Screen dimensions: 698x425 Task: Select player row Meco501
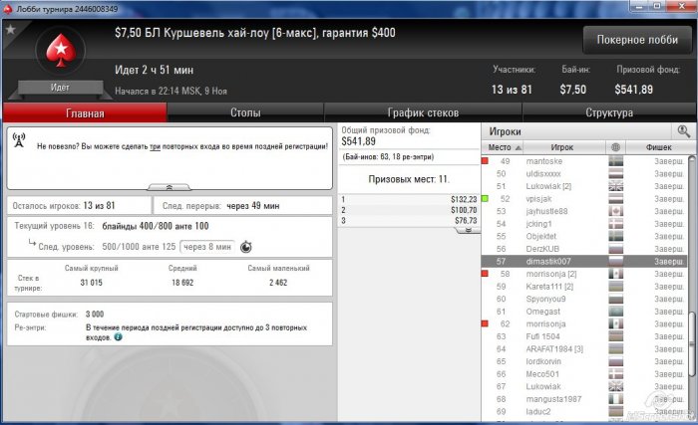pos(584,374)
